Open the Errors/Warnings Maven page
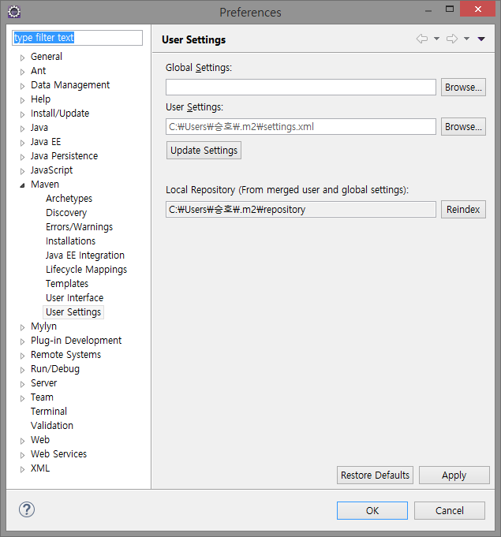501x537 pixels. [79, 227]
